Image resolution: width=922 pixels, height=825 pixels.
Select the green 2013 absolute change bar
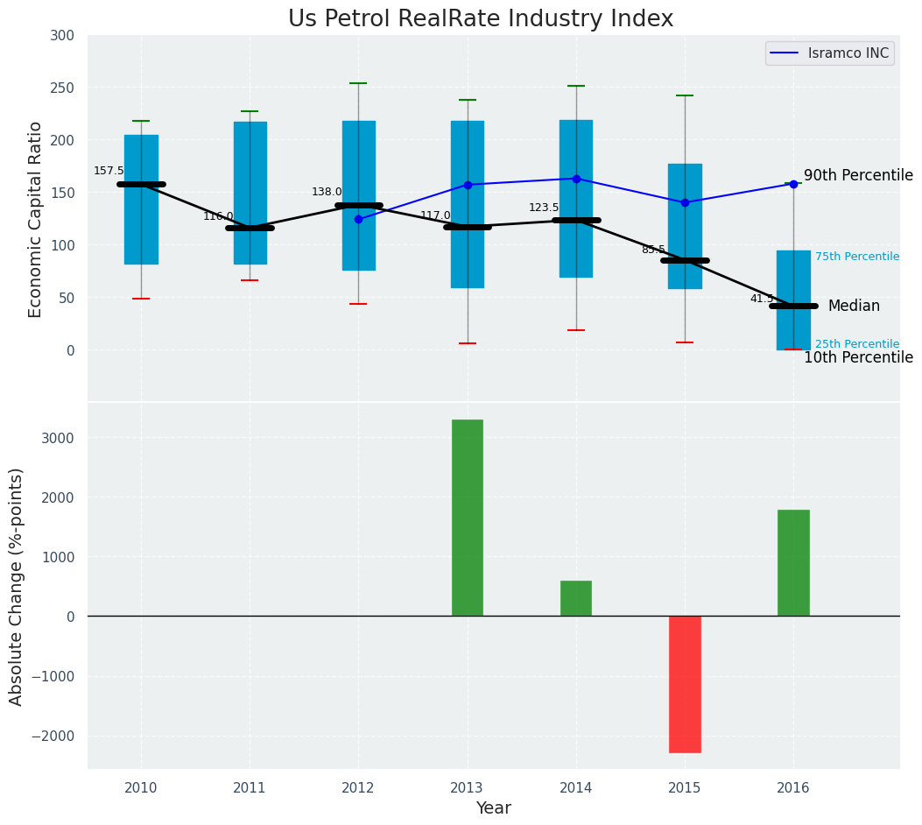tap(467, 518)
